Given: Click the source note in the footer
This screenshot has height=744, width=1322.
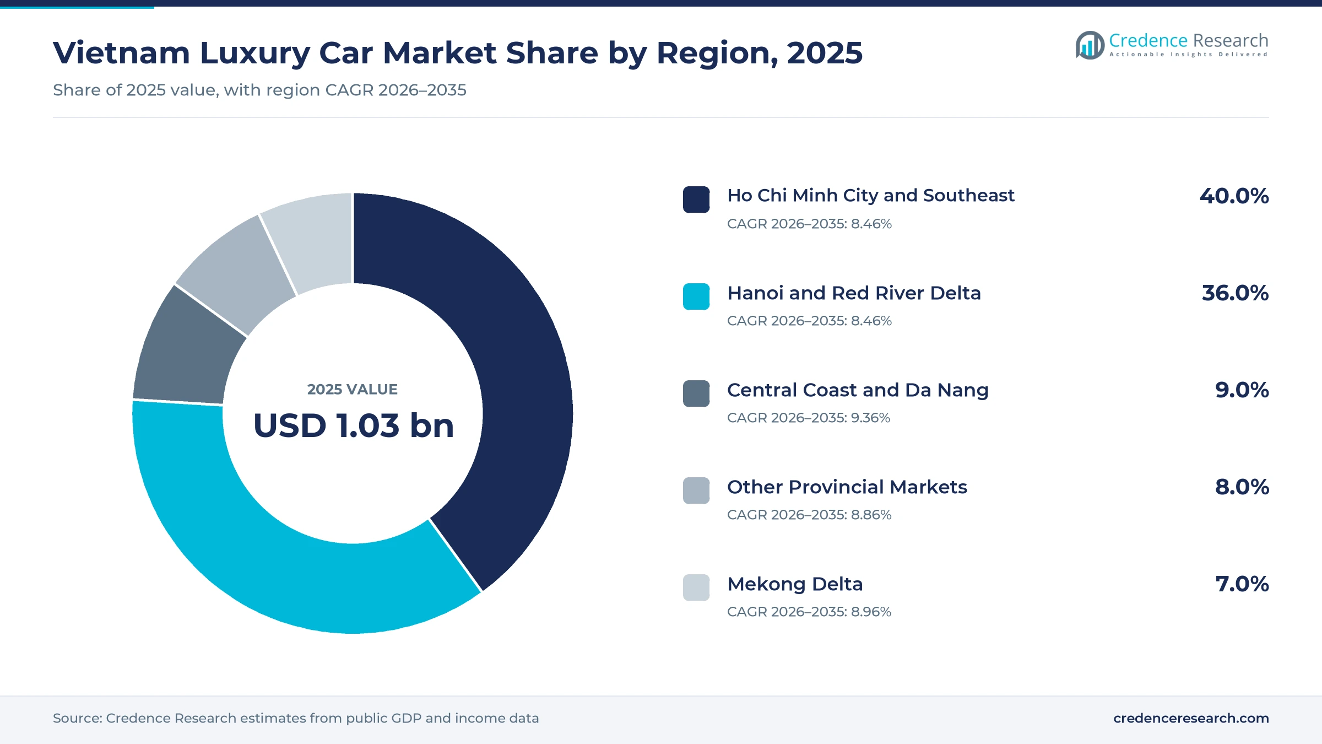Looking at the screenshot, I should pyautogui.click(x=296, y=718).
